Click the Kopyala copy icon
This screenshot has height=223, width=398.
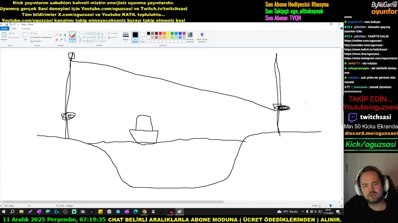tap(10, 37)
